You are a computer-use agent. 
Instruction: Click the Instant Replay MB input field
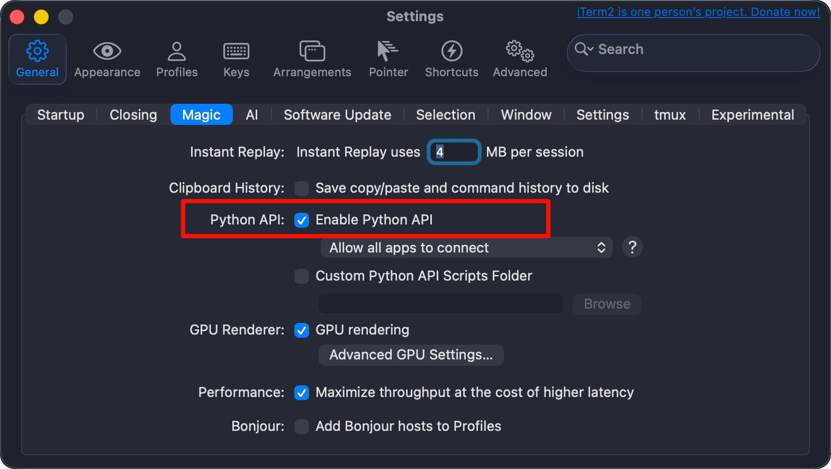pos(454,152)
